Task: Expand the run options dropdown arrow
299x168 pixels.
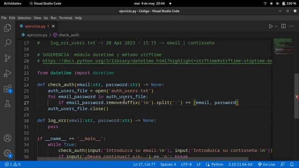Action: (x=276, y=26)
